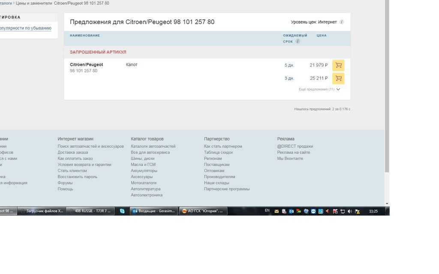Add the 25 211 ₽ offer to cart
The image size is (439, 274).
click(x=338, y=79)
